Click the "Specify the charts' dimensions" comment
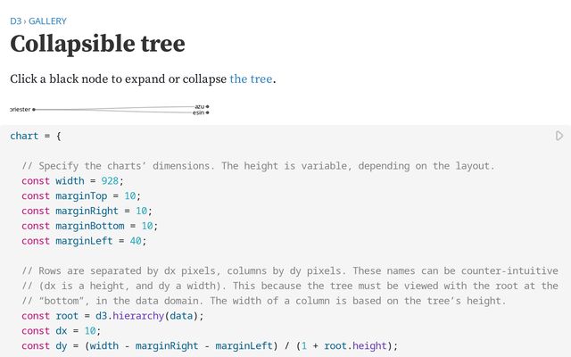The width and height of the screenshot is (571, 357). [258, 165]
